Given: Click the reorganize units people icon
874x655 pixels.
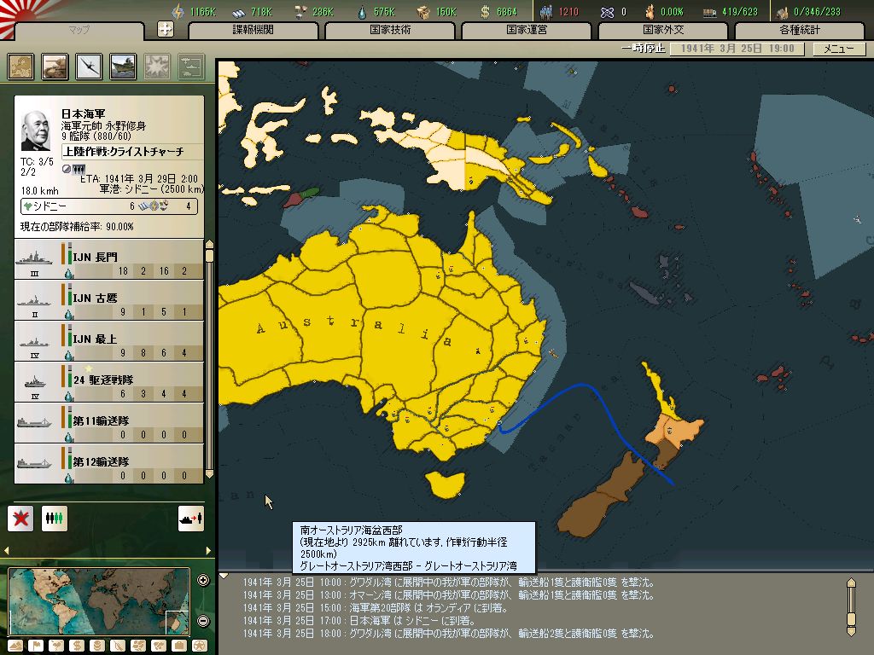Looking at the screenshot, I should point(54,518).
